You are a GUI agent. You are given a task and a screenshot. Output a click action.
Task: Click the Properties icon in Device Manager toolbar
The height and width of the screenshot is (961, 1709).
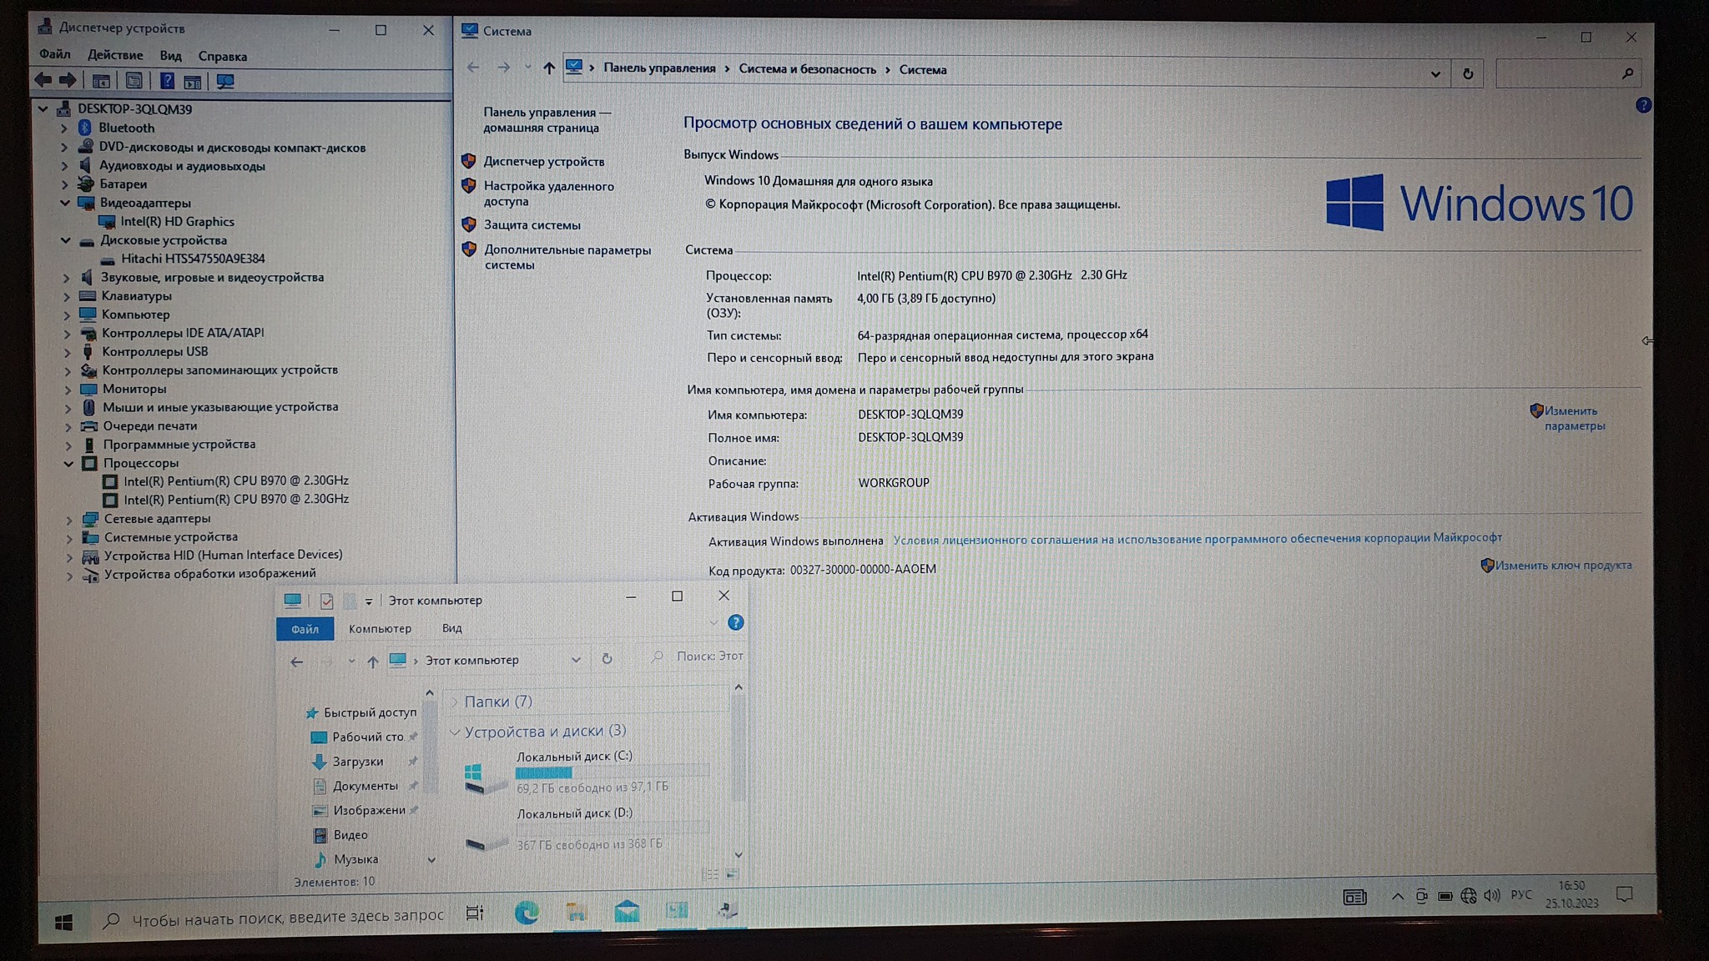pos(134,81)
